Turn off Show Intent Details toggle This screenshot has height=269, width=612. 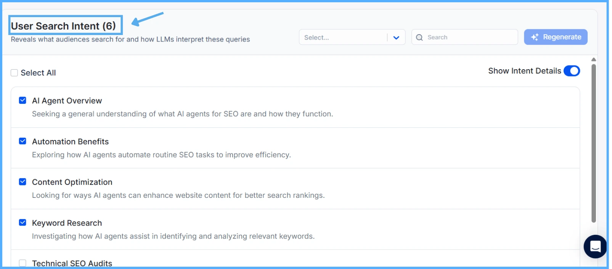[572, 71]
